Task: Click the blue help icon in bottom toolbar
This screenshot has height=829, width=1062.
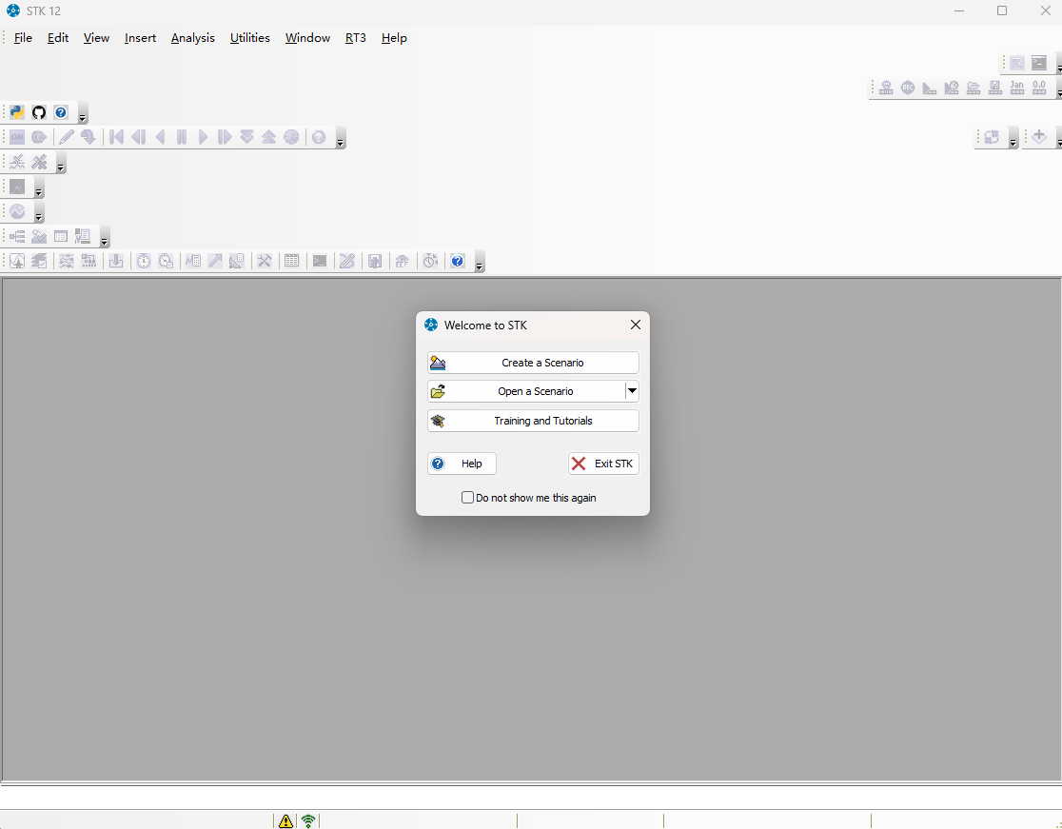Action: point(458,261)
